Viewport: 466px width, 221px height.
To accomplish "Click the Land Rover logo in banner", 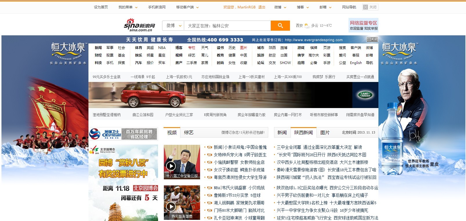I will (365, 95).
